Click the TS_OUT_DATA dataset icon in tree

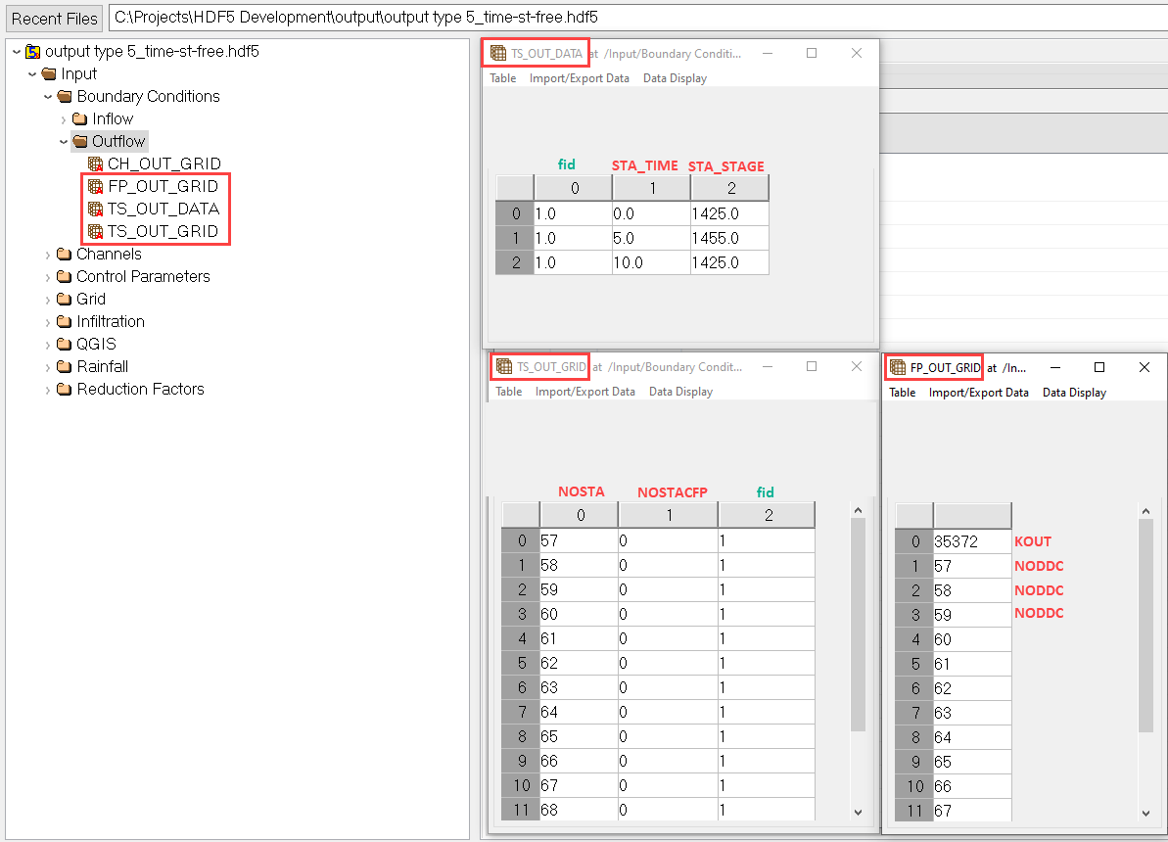click(95, 209)
